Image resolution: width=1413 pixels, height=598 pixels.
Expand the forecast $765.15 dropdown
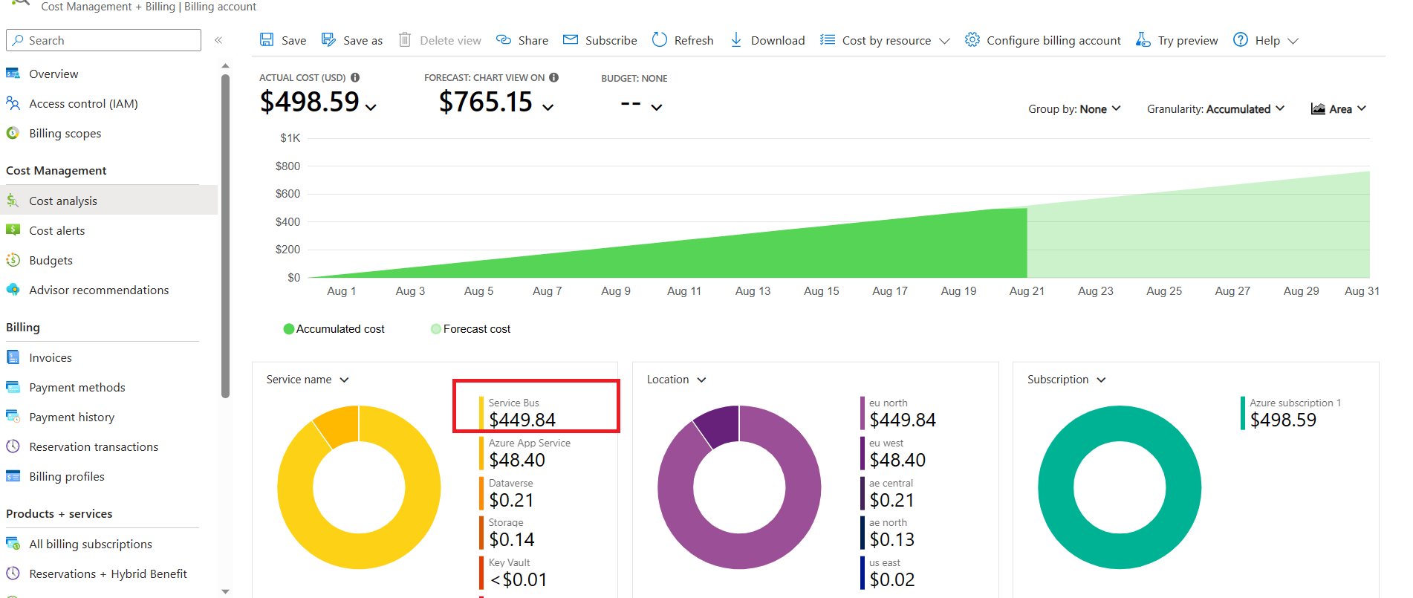(548, 108)
